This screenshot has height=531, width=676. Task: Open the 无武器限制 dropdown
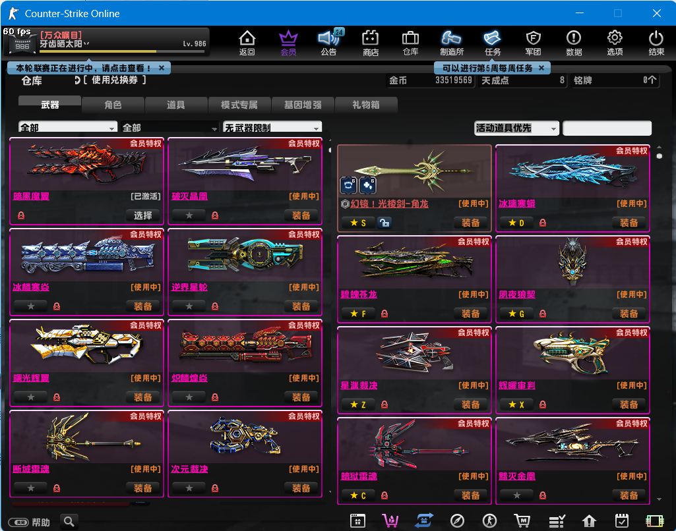(272, 127)
